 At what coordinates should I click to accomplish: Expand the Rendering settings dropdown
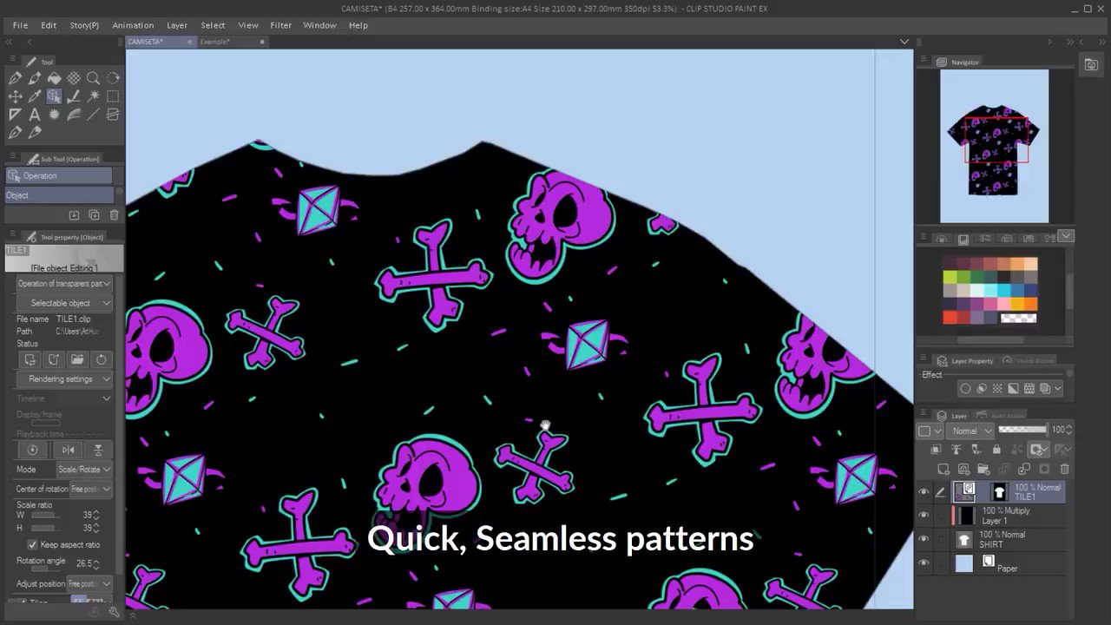tap(65, 379)
